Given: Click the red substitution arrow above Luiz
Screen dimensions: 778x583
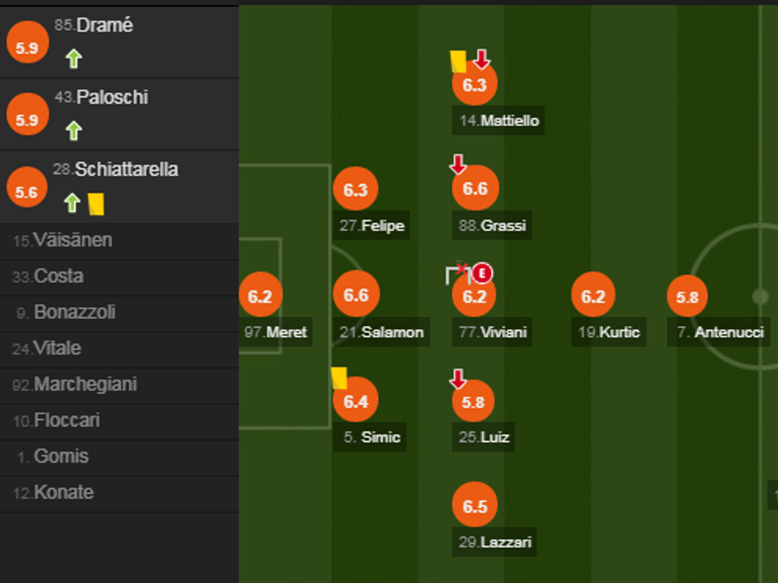Looking at the screenshot, I should click(458, 378).
